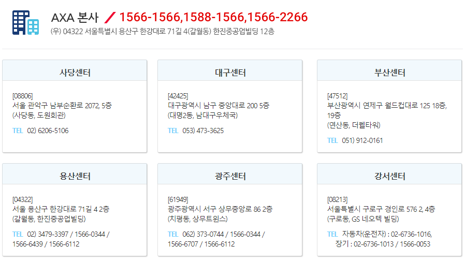Click the AXA headquarters building icon
This screenshot has height=260, width=465.
point(25,23)
